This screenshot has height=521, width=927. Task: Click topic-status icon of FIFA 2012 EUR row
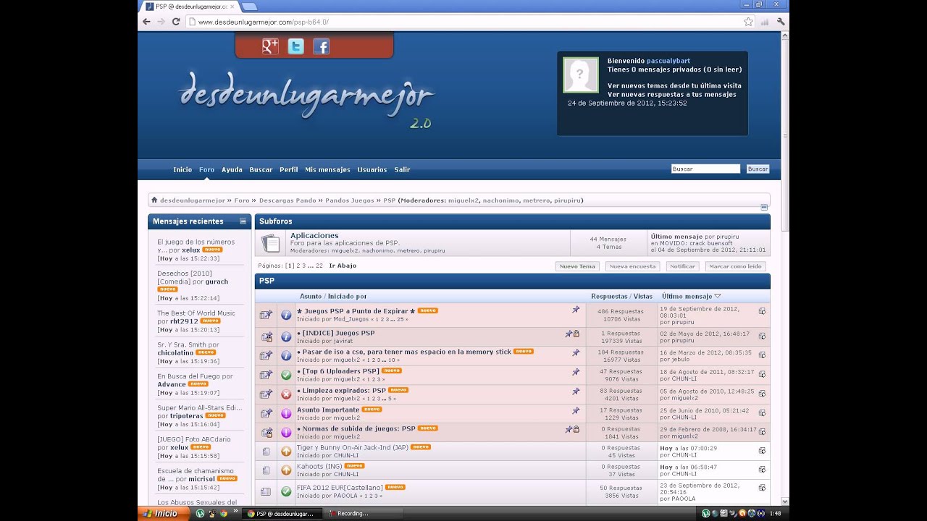pos(266,491)
